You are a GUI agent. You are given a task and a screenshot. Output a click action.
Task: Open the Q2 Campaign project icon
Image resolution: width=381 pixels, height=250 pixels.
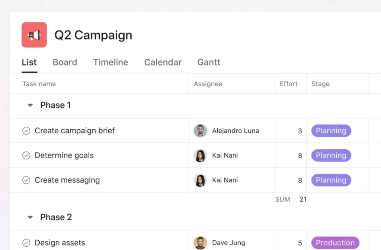34,35
